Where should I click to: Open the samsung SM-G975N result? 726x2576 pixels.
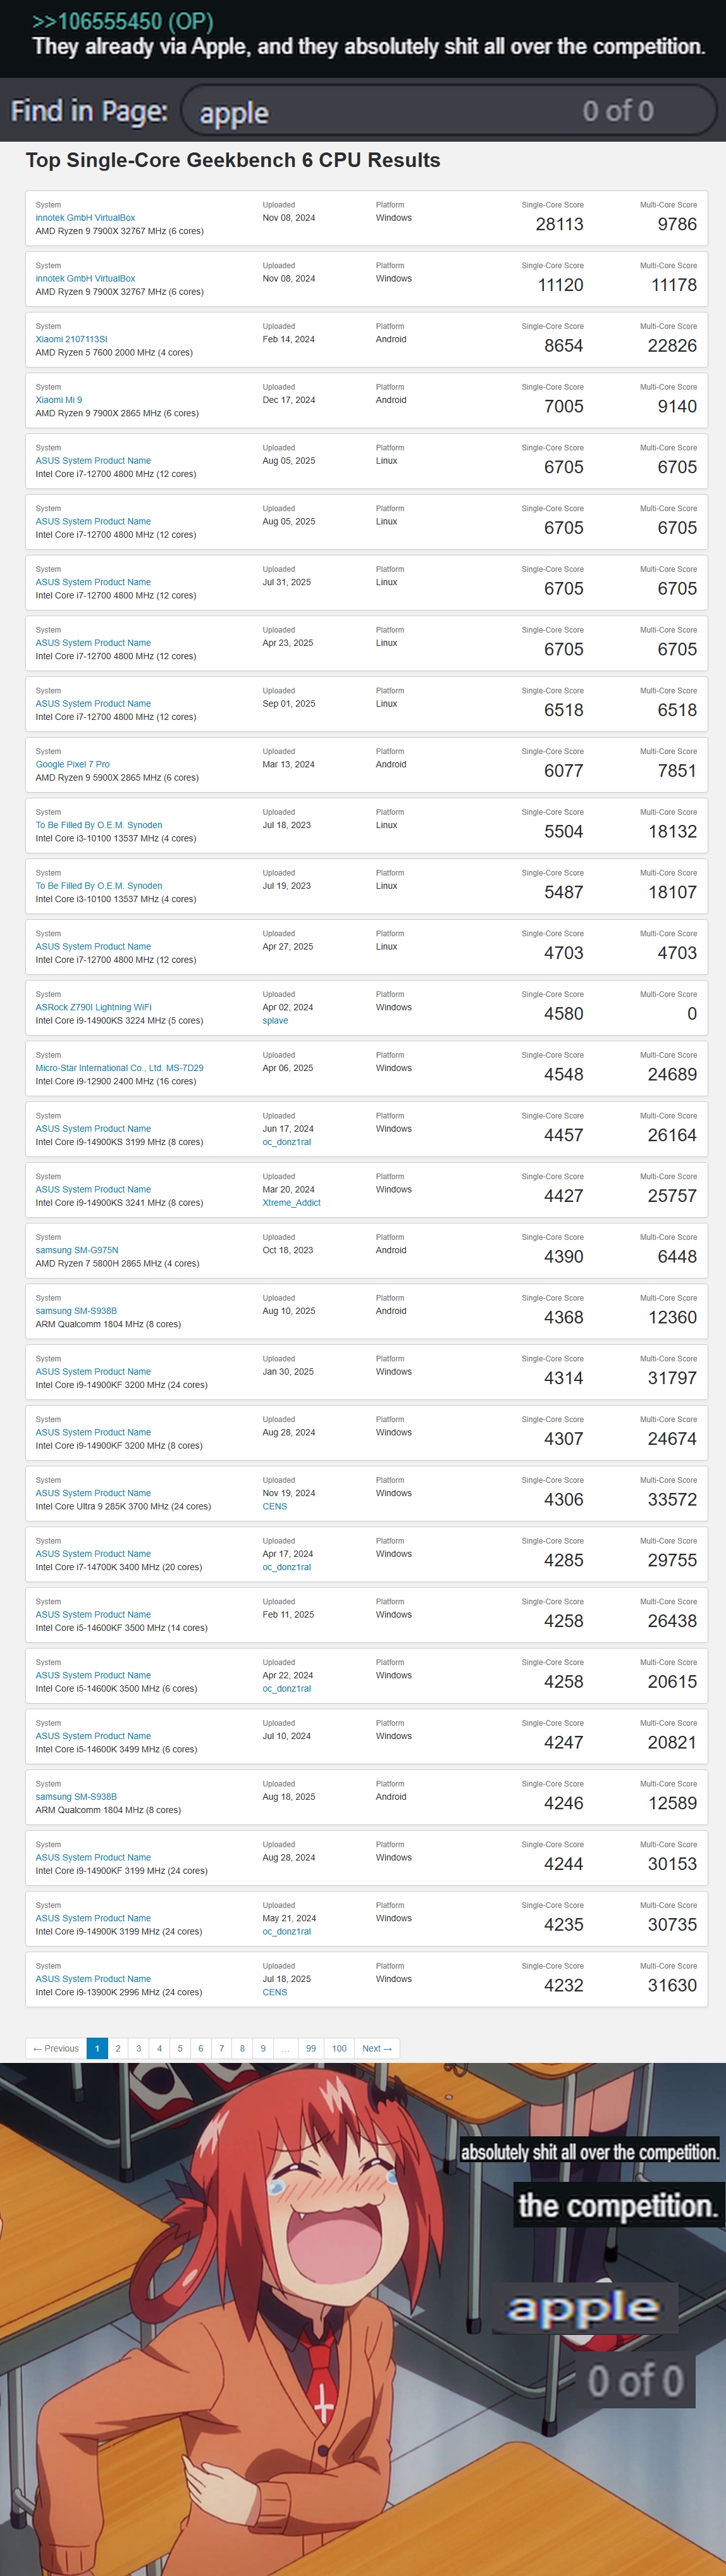pos(77,1250)
